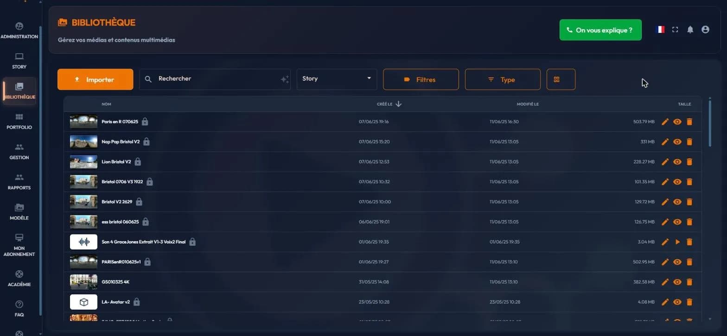Screen dimensions: 727x336
Task: Preview Nap Pap Bristol V2 with eye icon
Action: [x=677, y=142]
